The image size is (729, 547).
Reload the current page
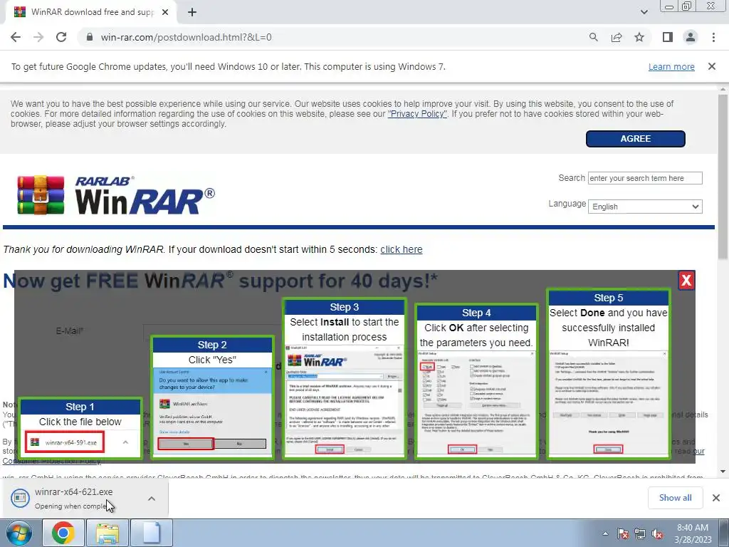(x=61, y=37)
